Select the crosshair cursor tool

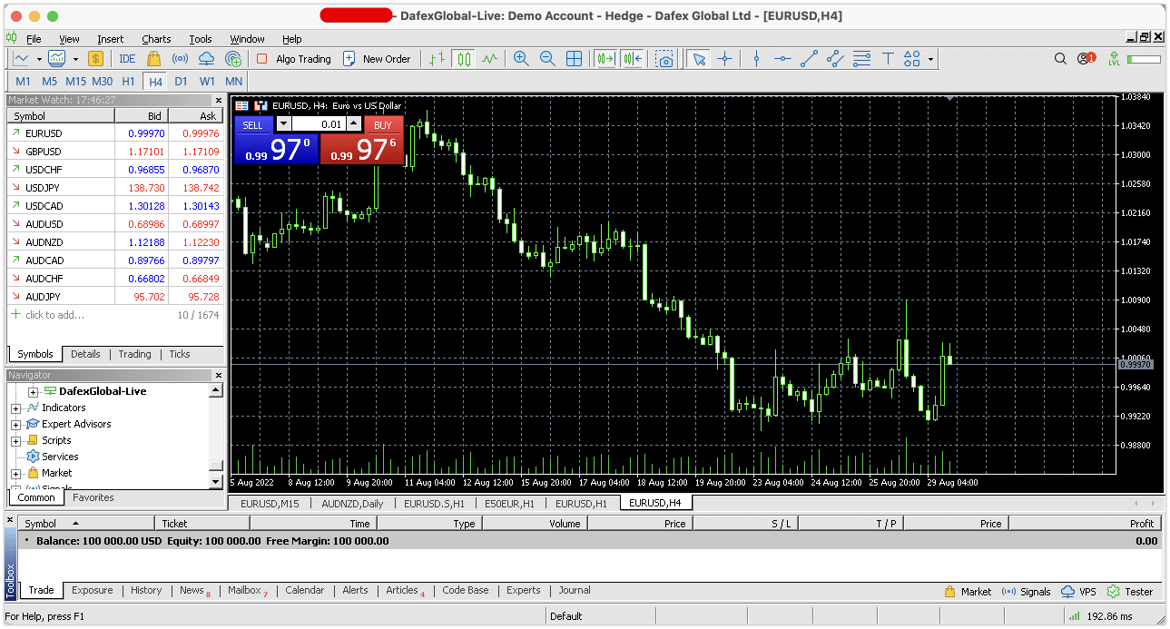[x=724, y=59]
